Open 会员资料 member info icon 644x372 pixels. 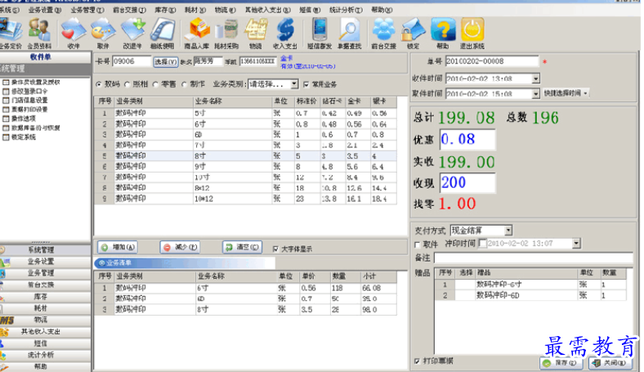tap(39, 34)
